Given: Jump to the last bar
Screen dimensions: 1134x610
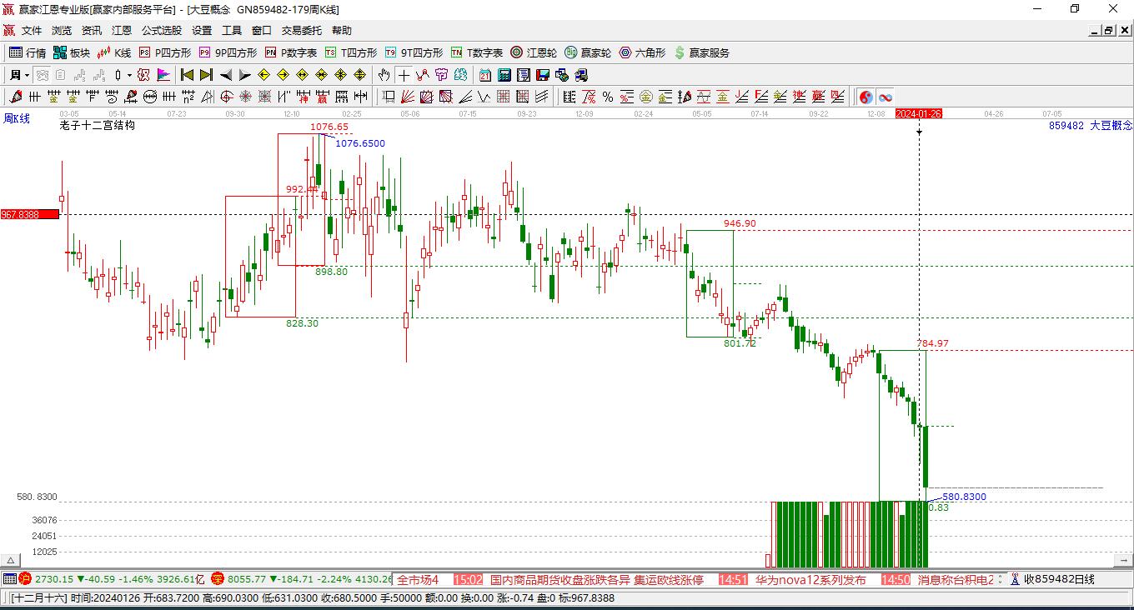Looking at the screenshot, I should coord(206,75).
